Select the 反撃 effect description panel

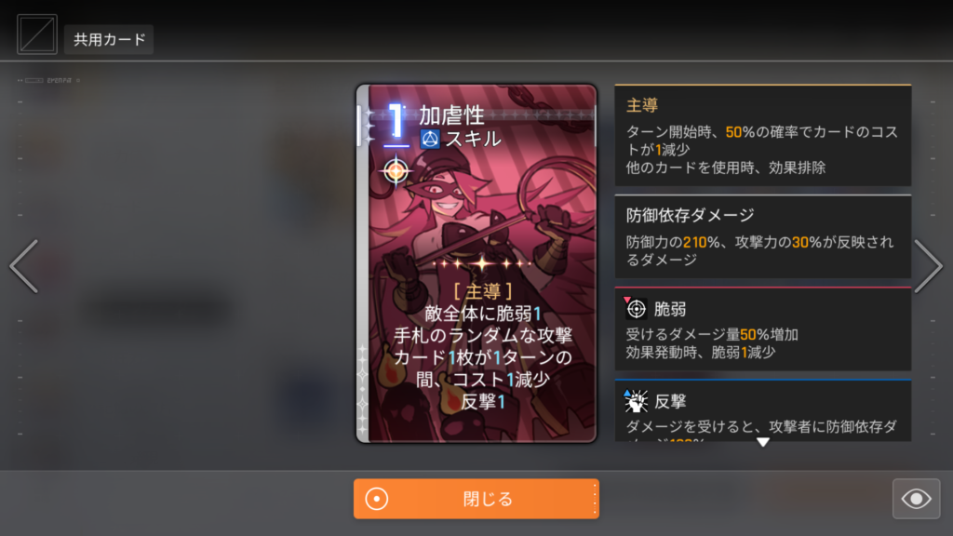[763, 410]
